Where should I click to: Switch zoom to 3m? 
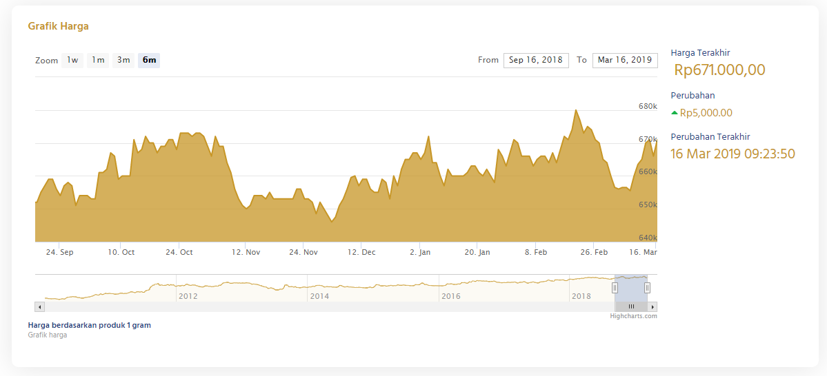pos(123,60)
